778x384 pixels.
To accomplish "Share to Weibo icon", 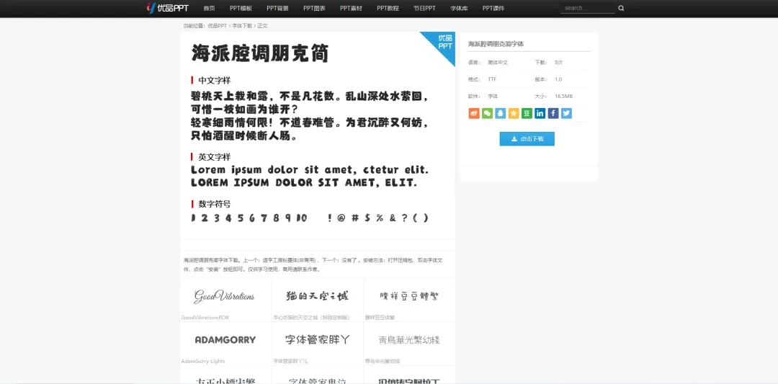I will [x=474, y=113].
